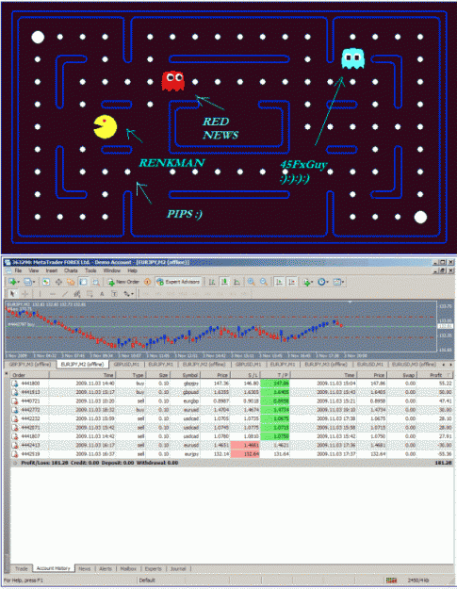The width and height of the screenshot is (457, 589).
Task: Select the Cursor arrow tool
Action: pyautogui.click(x=12, y=294)
